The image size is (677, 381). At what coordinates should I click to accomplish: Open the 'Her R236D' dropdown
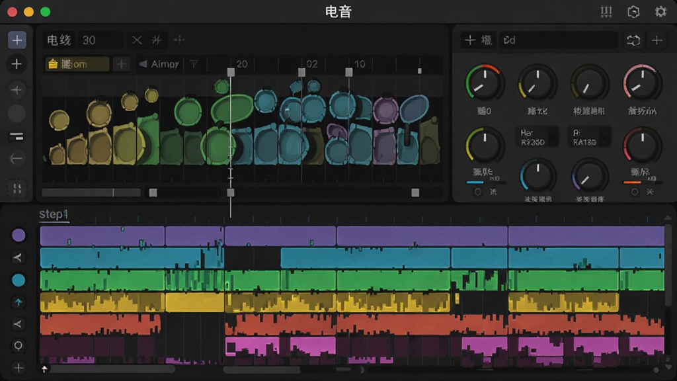(x=537, y=137)
